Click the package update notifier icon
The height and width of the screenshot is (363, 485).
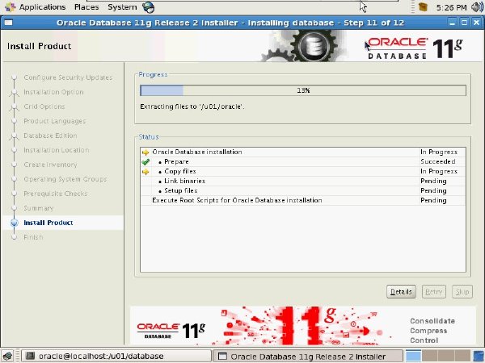(x=423, y=6)
